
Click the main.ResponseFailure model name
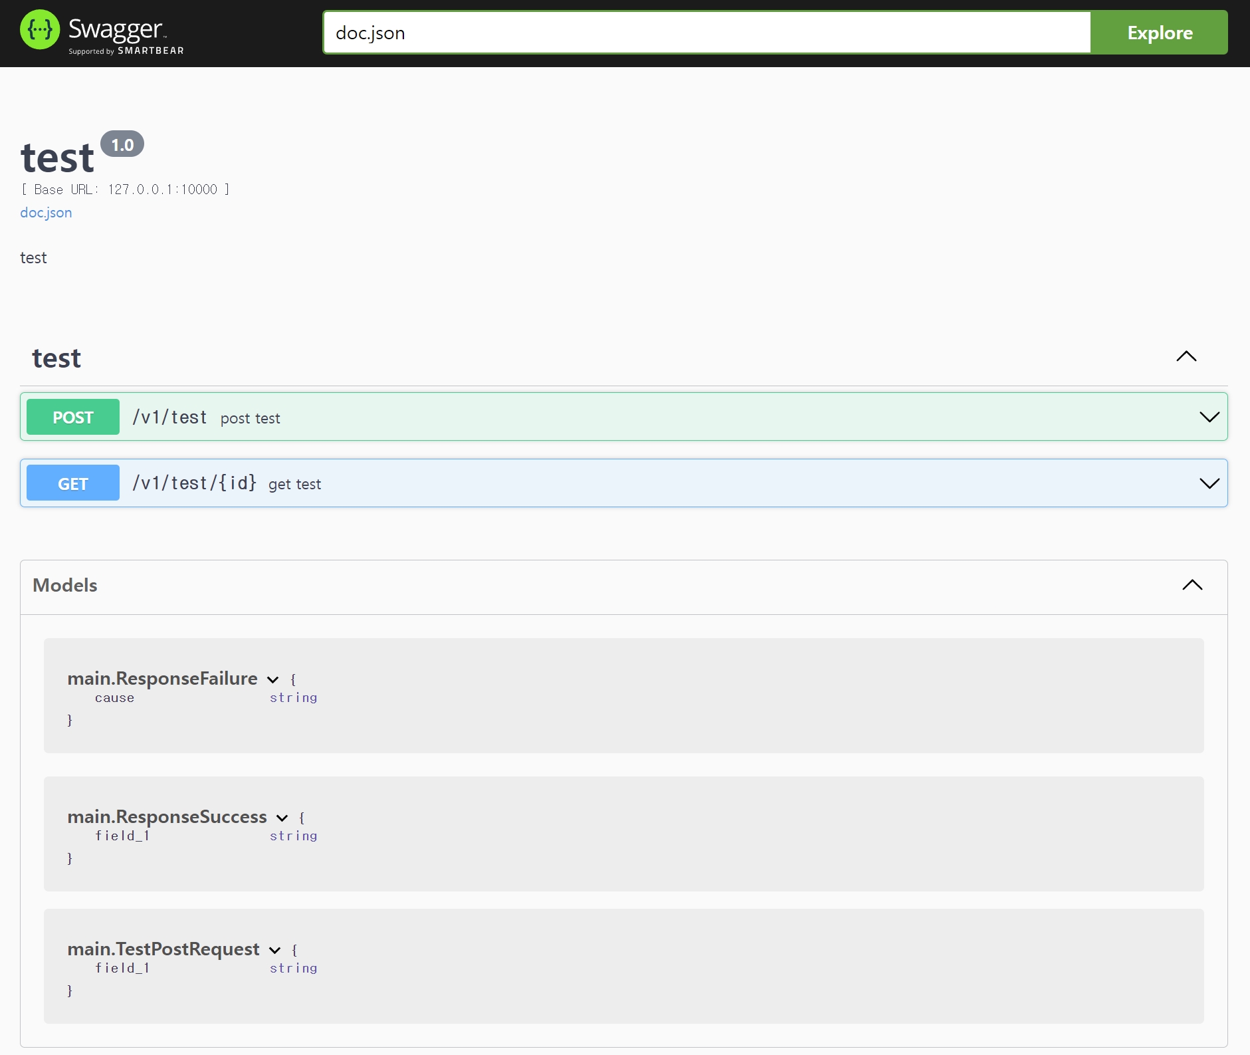(162, 679)
